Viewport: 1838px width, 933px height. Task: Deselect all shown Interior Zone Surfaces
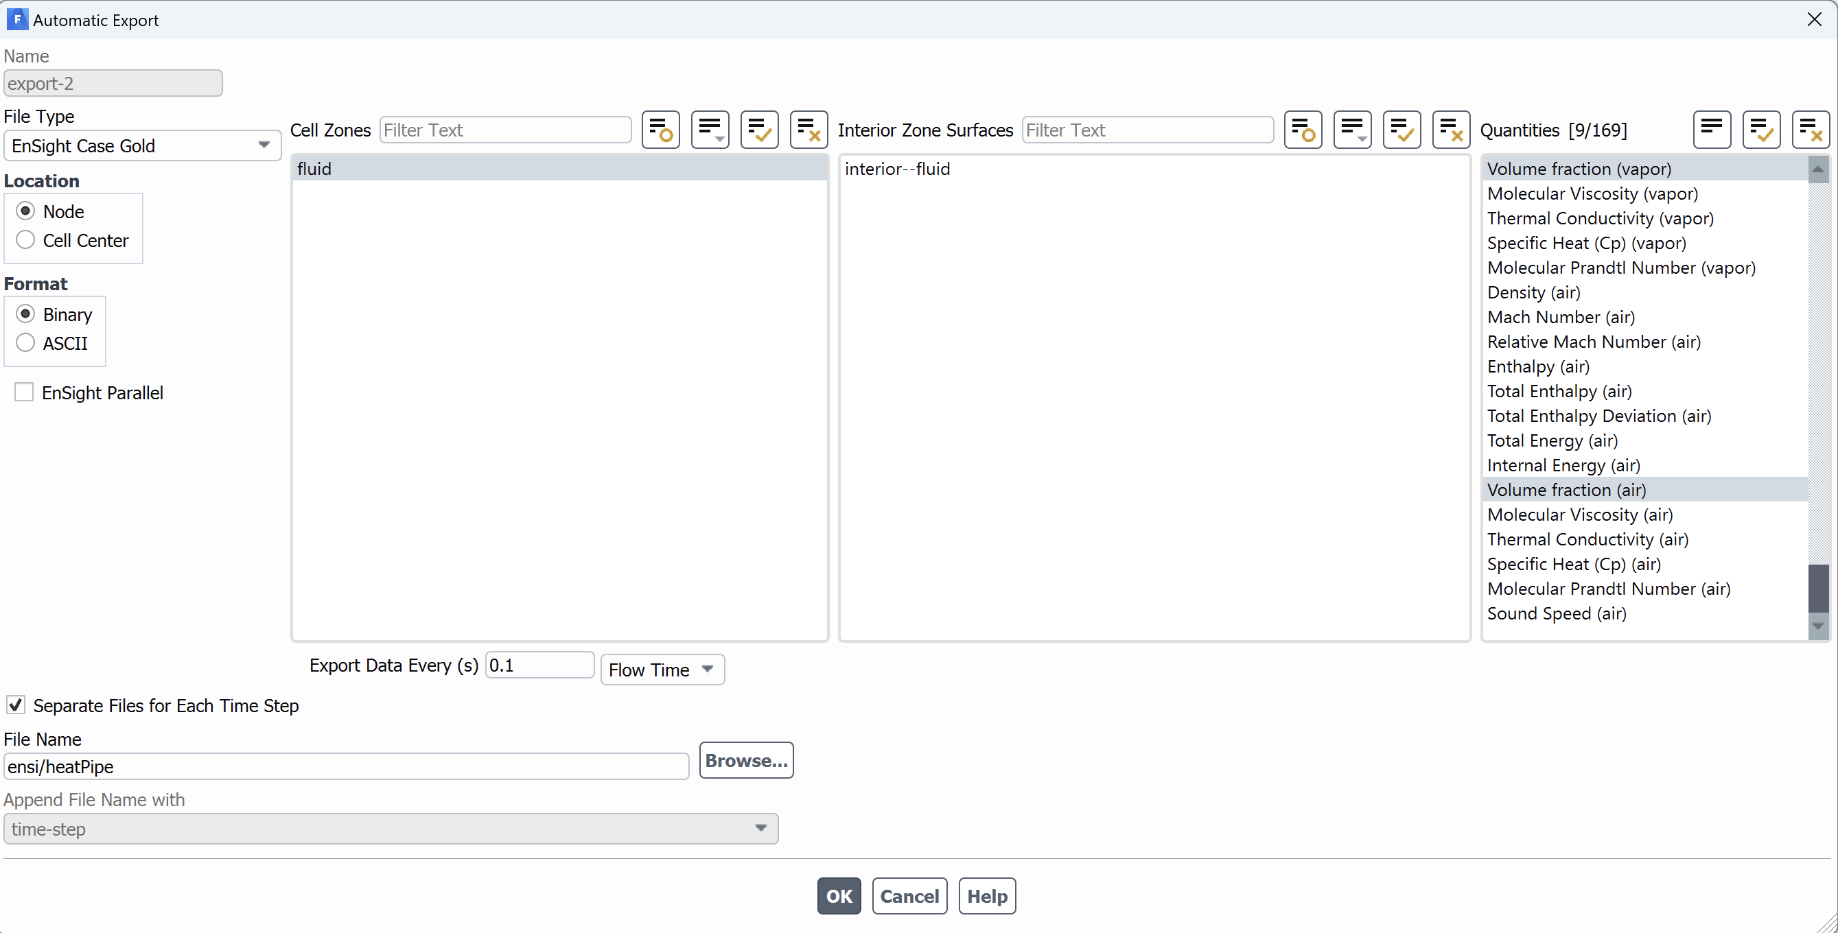1452,130
